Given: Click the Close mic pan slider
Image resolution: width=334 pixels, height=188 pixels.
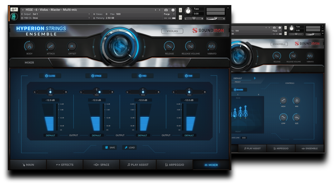Looking at the screenshot, I should 50,92.
